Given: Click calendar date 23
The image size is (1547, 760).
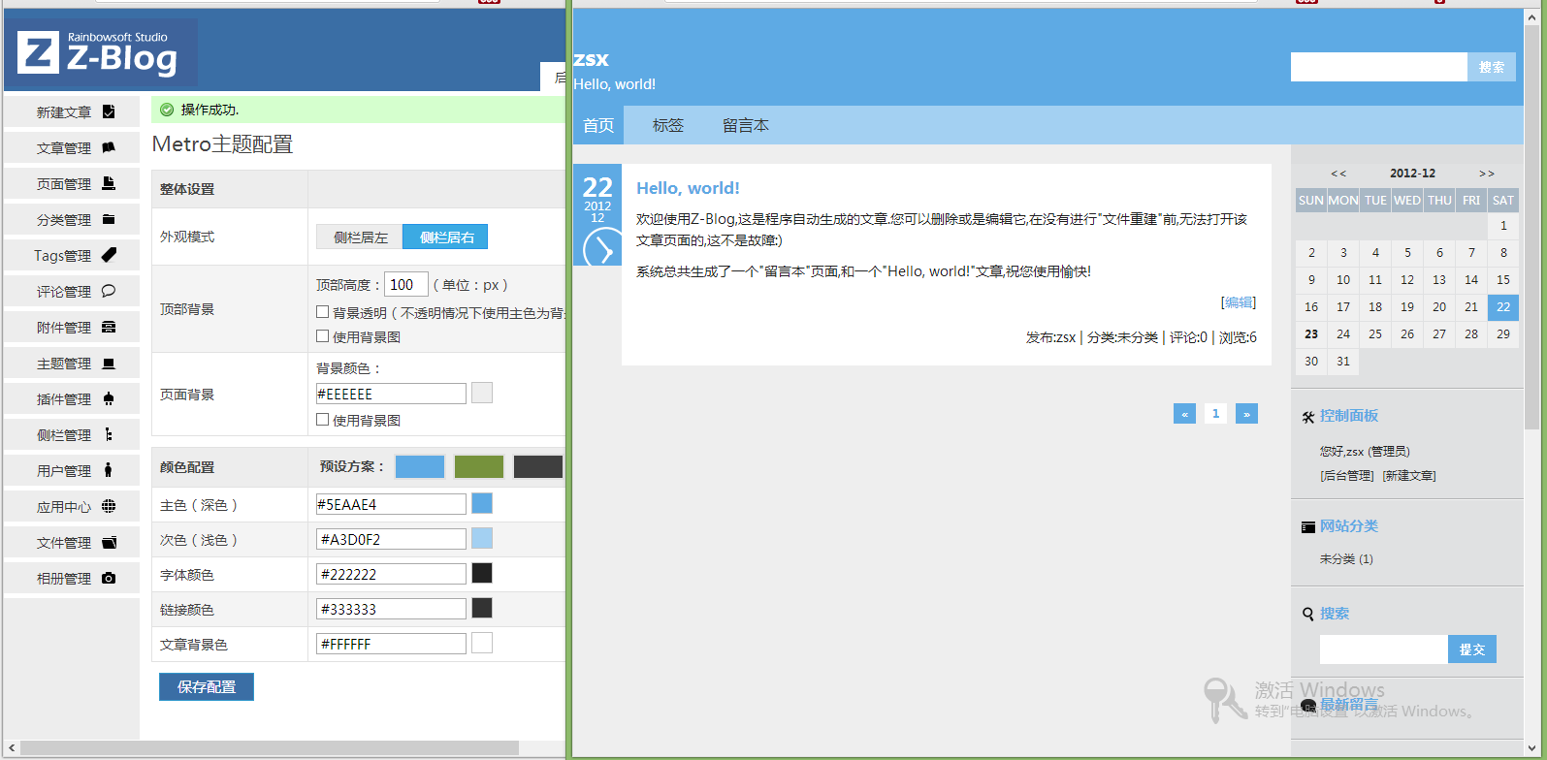Looking at the screenshot, I should (1311, 334).
